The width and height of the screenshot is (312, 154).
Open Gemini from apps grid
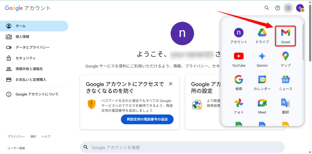(x=262, y=59)
